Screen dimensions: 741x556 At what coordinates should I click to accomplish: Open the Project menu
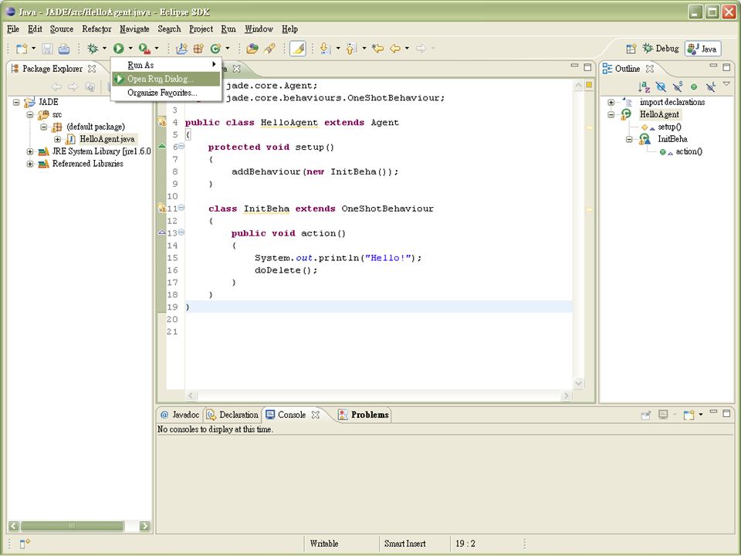[x=201, y=29]
